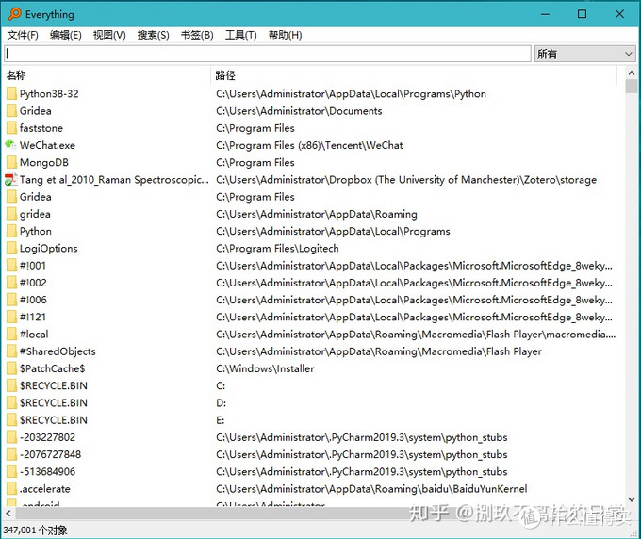Click path C:\Program Files (x86)\Tencent\WeChat

(309, 145)
